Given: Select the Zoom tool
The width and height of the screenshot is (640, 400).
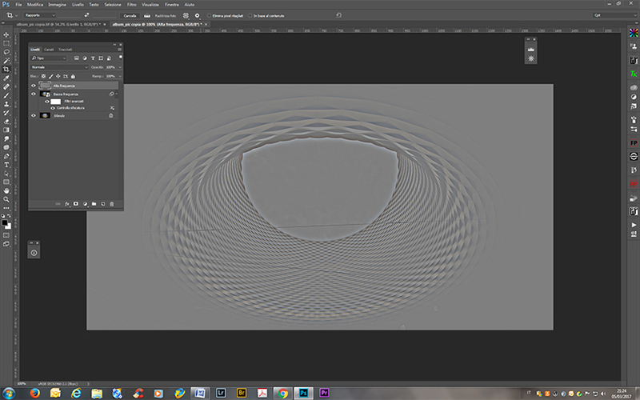Looking at the screenshot, I should click(6, 199).
